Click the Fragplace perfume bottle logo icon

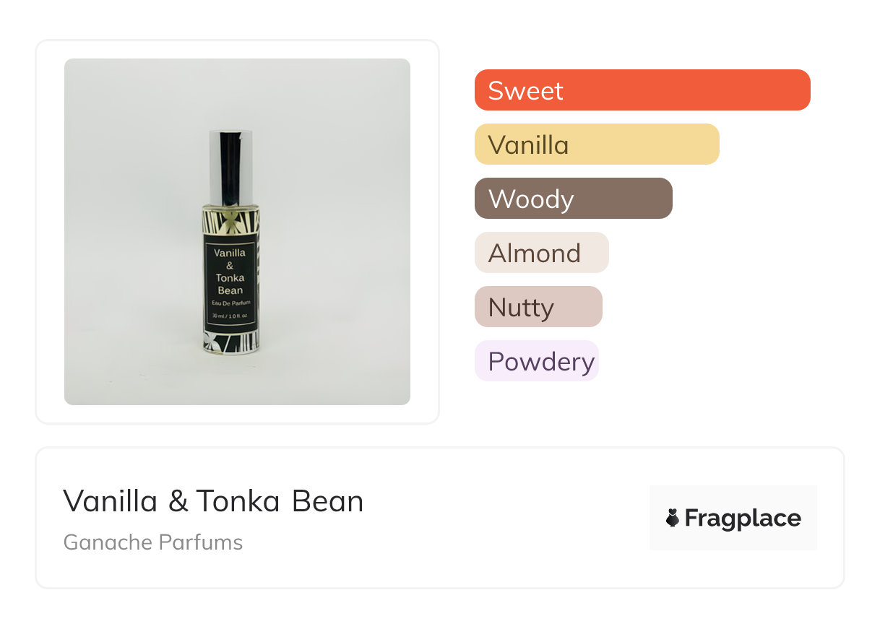pyautogui.click(x=673, y=518)
